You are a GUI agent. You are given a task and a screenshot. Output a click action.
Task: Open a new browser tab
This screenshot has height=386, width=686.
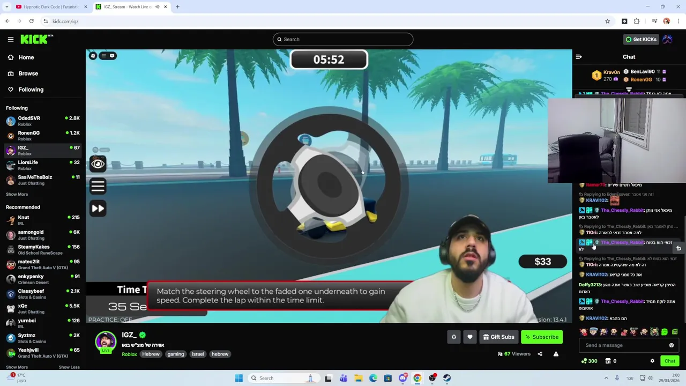coord(177,7)
